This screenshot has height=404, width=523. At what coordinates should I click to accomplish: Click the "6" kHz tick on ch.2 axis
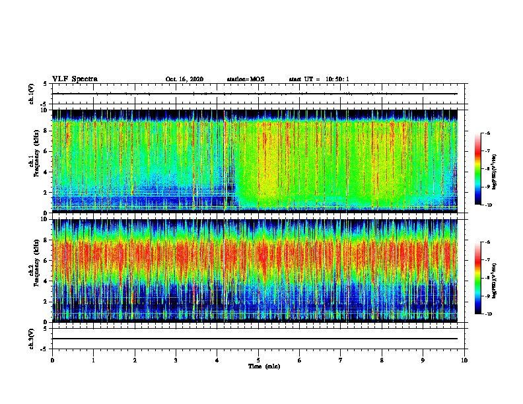(46, 261)
